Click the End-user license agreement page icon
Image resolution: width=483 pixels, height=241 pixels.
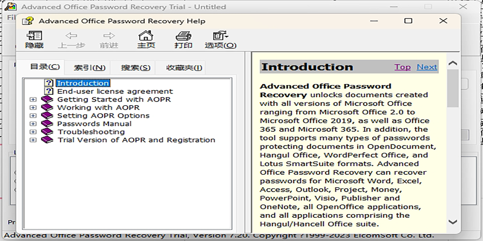(49, 91)
